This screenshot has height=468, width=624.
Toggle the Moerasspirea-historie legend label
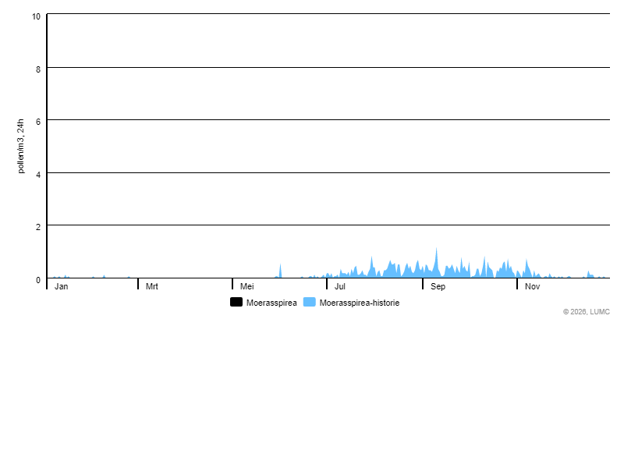pos(359,303)
